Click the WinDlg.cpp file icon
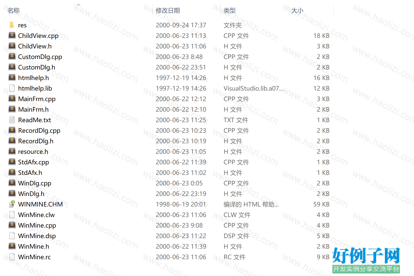Viewport: 414px width, 276px height. coord(12,183)
